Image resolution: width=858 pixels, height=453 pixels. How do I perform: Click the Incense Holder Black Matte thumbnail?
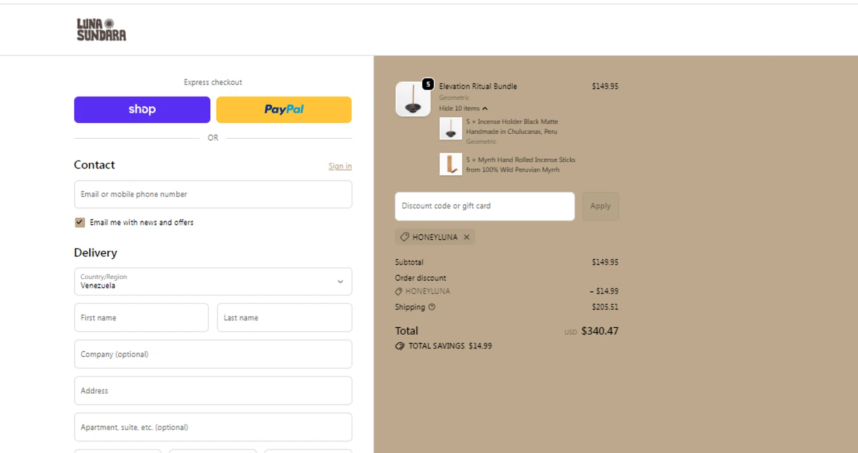451,129
